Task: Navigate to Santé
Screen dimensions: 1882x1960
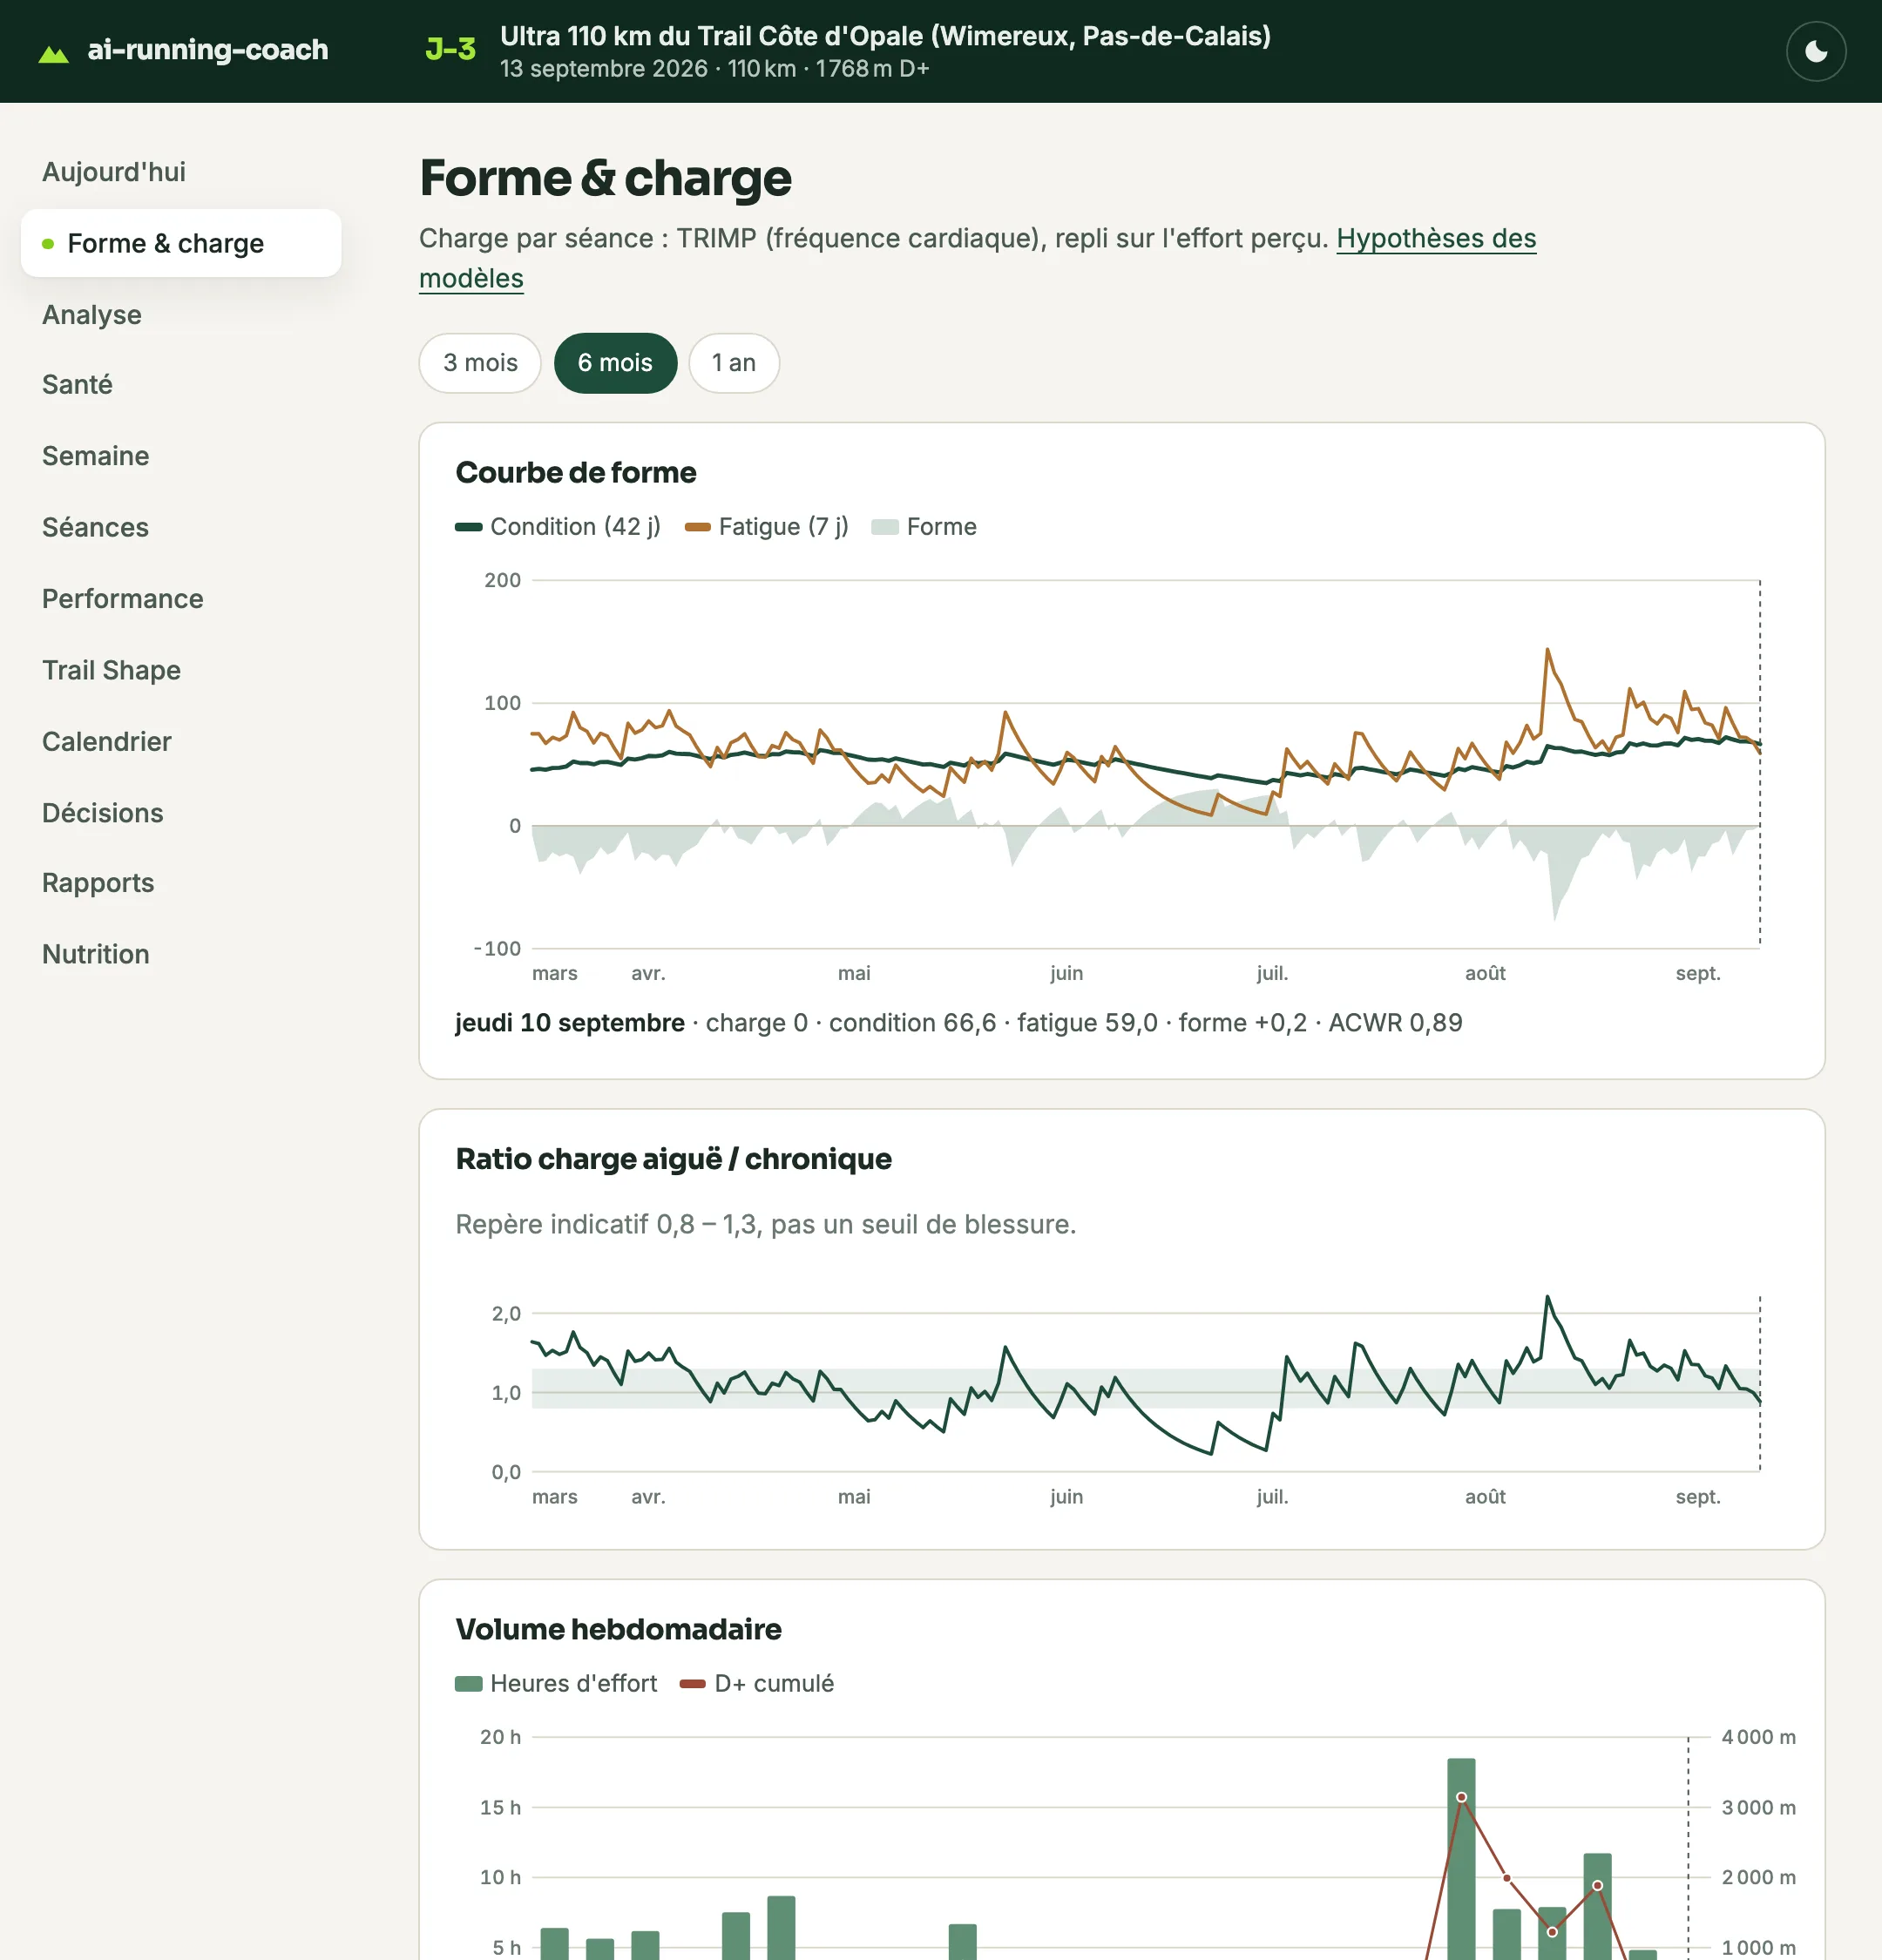Action: pos(77,385)
